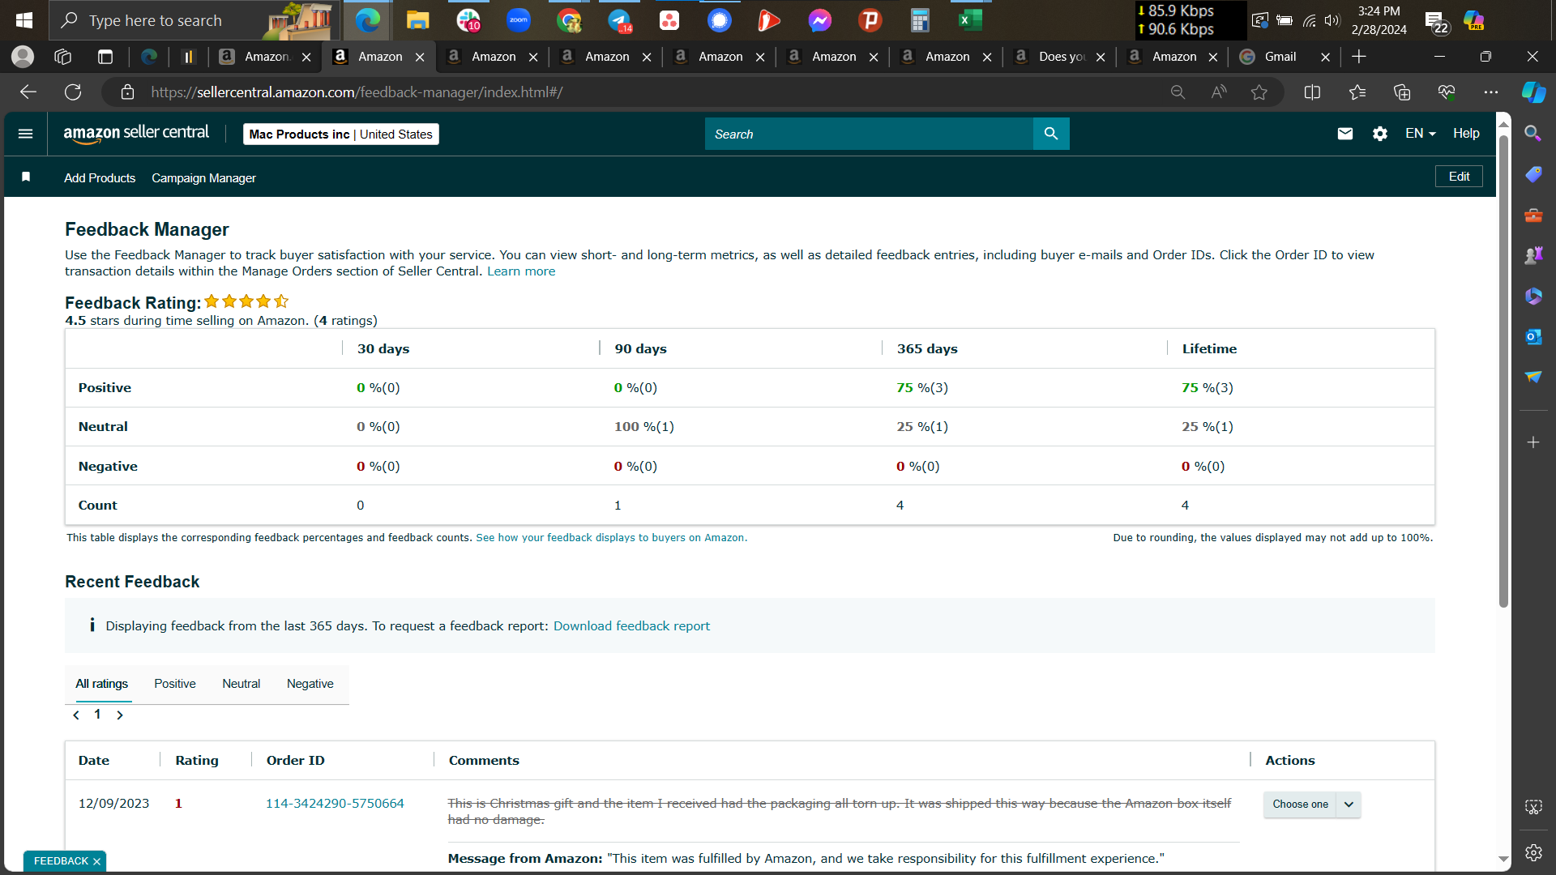Open the browser split screen icon
This screenshot has width=1556, height=875.
pyautogui.click(x=1313, y=92)
